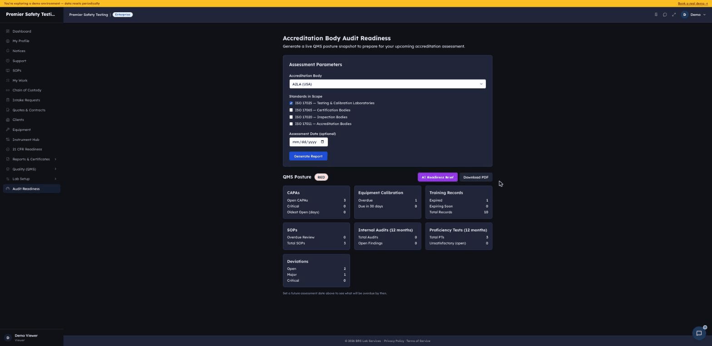The height and width of the screenshot is (346, 712).
Task: Click the Assessment Date input field
Action: [x=308, y=142]
